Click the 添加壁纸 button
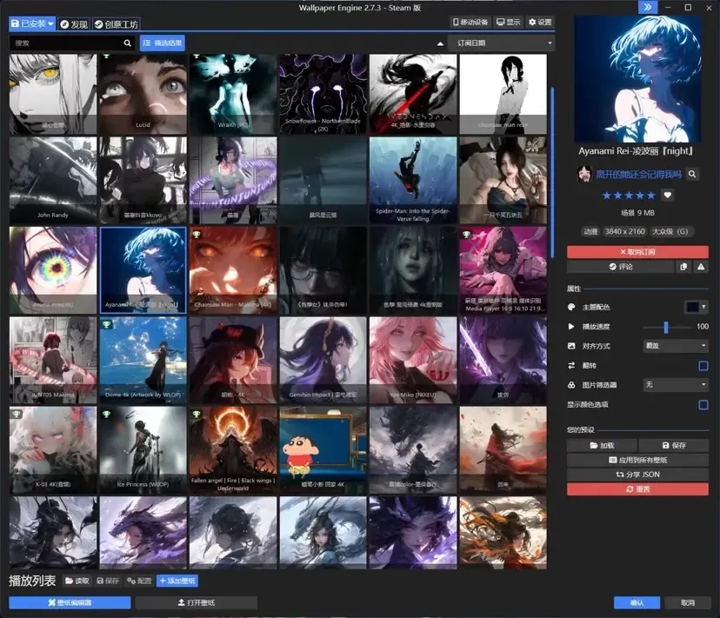The height and width of the screenshot is (618, 720). point(177,581)
